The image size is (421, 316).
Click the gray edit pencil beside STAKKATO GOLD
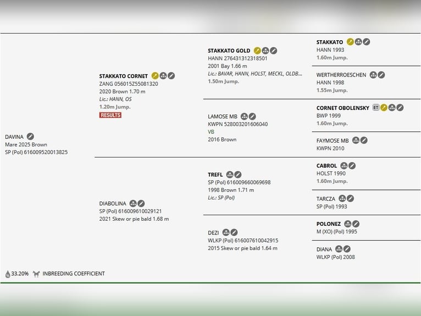tap(274, 51)
